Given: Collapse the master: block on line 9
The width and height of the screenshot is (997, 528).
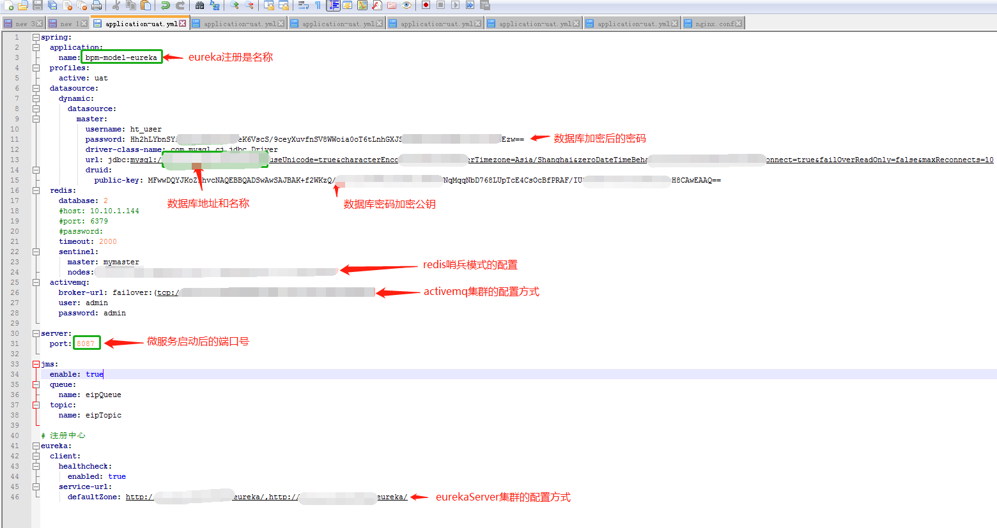Looking at the screenshot, I should [36, 119].
